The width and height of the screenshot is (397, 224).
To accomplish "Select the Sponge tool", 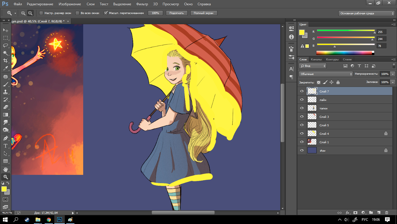I will (x=6, y=130).
